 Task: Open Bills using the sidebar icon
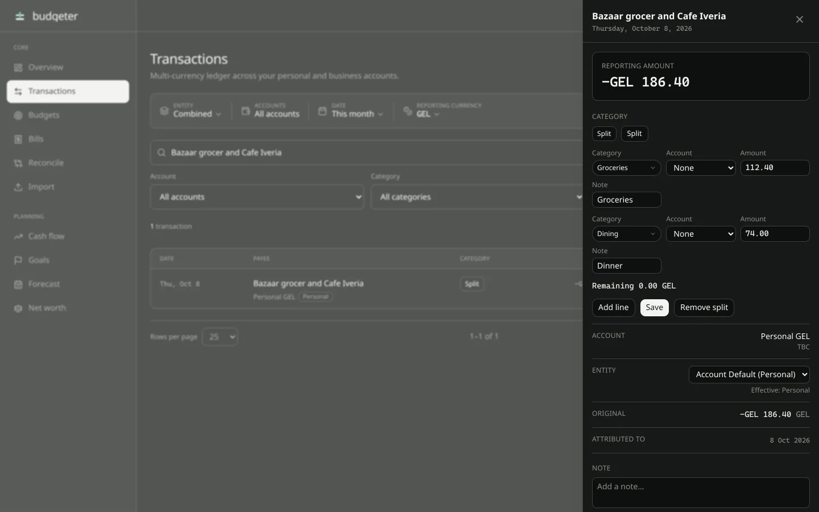pos(18,139)
